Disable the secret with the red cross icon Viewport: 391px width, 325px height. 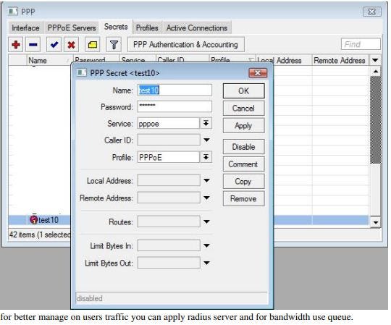[71, 45]
